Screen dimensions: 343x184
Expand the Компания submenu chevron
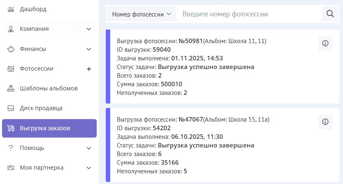tap(89, 29)
